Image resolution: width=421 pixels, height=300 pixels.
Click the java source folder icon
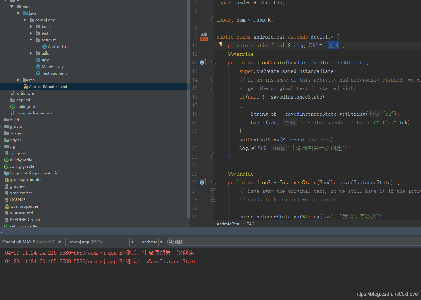pyautogui.click(x=25, y=13)
